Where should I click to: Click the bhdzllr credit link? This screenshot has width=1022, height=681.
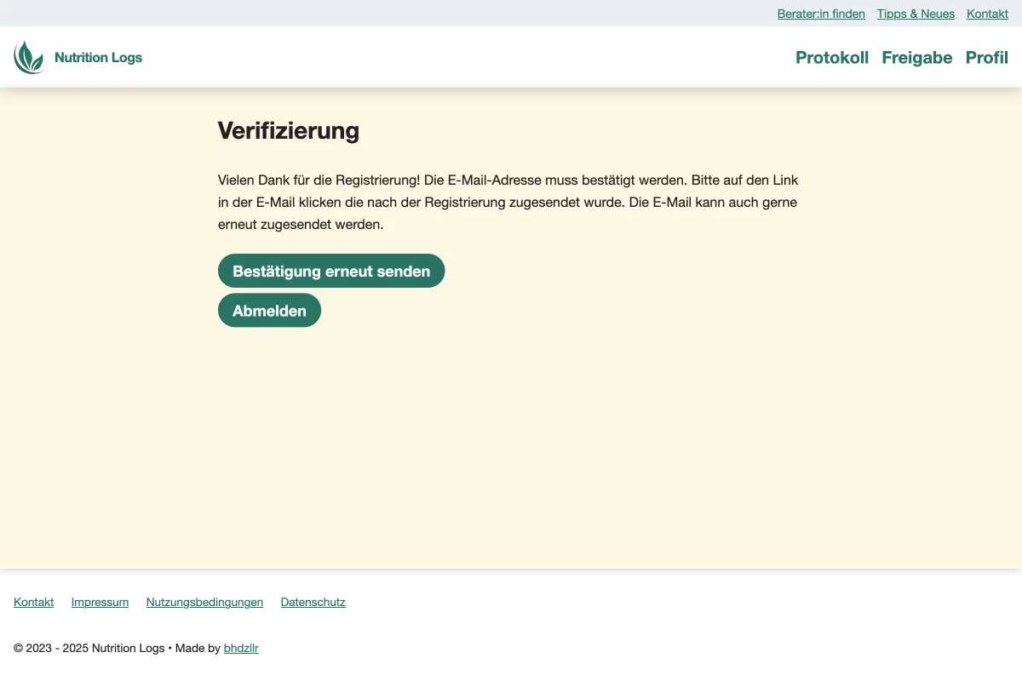click(241, 648)
